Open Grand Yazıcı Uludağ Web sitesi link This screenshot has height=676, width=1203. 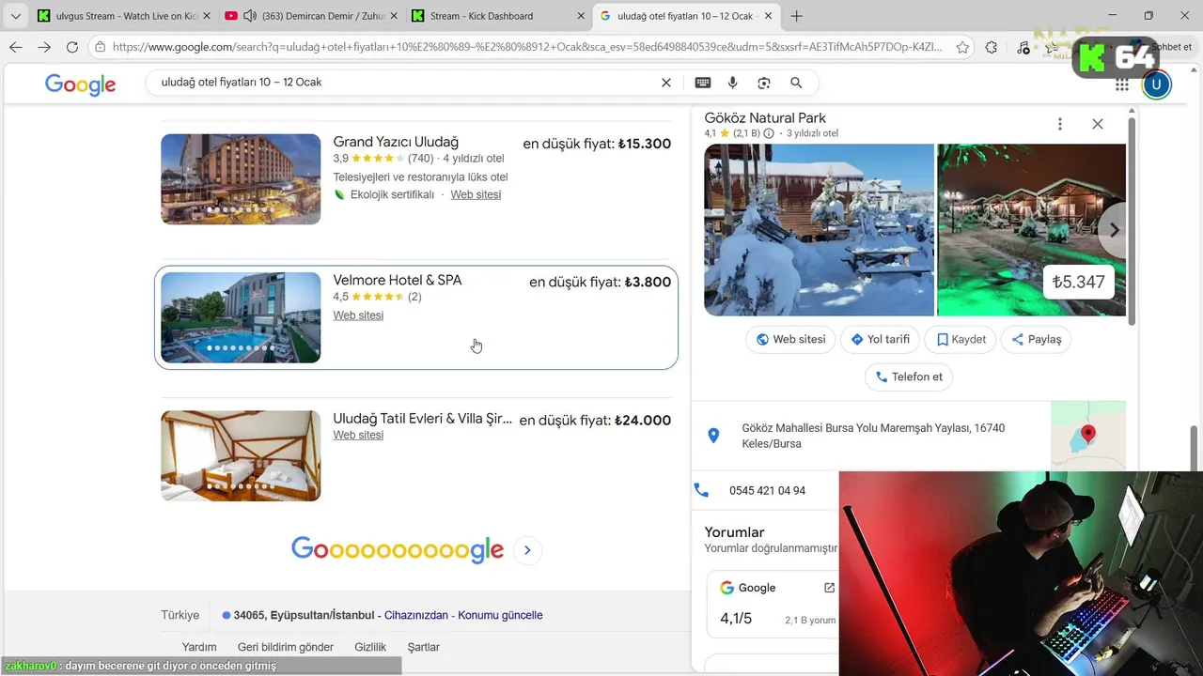[476, 194]
